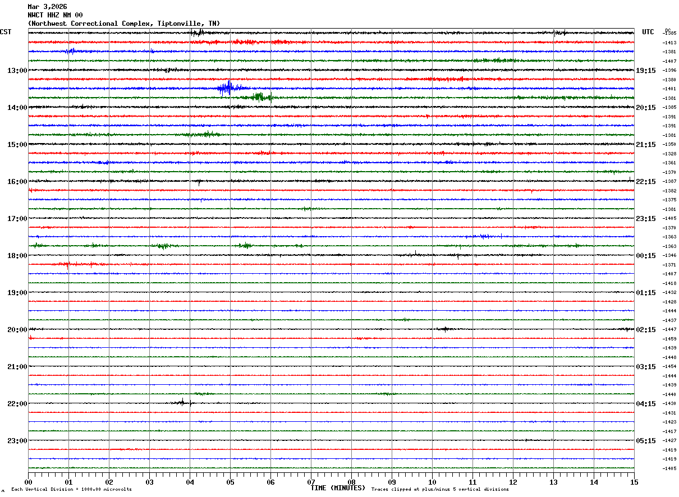
Task: Click the '08' minute tick label
Action: click(351, 482)
